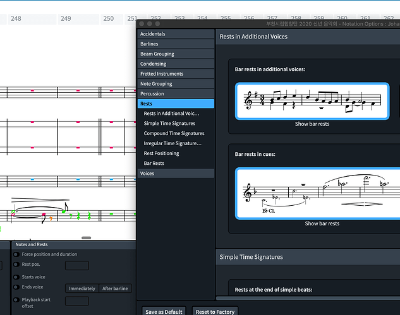Jump to Compound Time Signatures subsection
400x315 pixels.
[174, 133]
